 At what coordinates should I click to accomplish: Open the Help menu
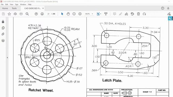click(29, 4)
